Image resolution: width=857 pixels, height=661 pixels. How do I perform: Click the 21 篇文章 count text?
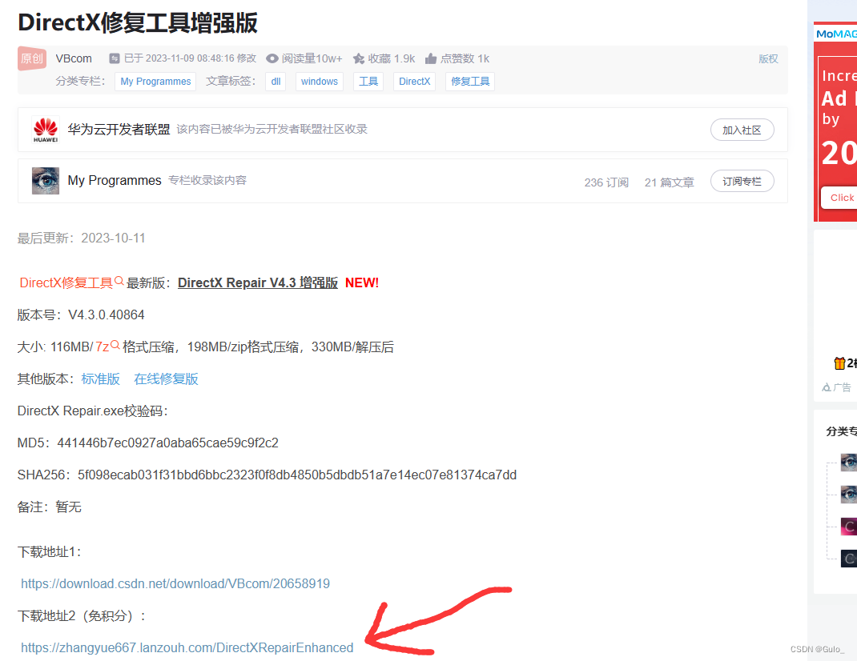click(669, 182)
